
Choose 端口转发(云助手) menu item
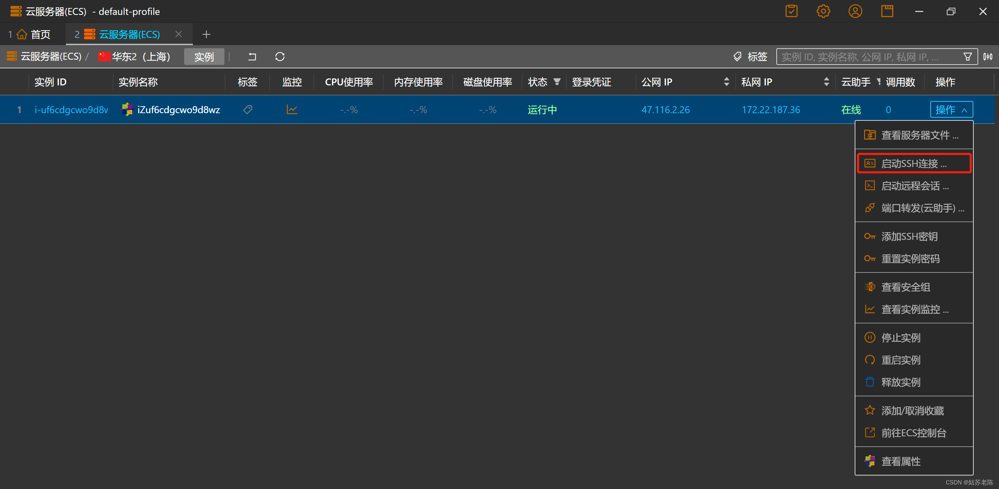coord(914,208)
